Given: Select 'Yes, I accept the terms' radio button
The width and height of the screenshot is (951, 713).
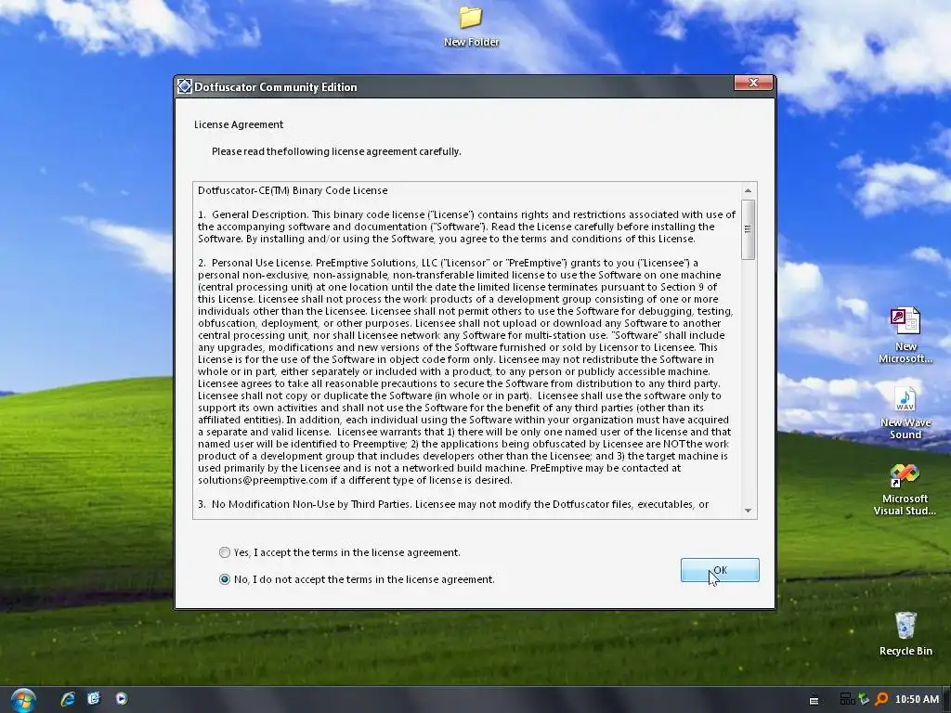Looking at the screenshot, I should click(x=225, y=552).
